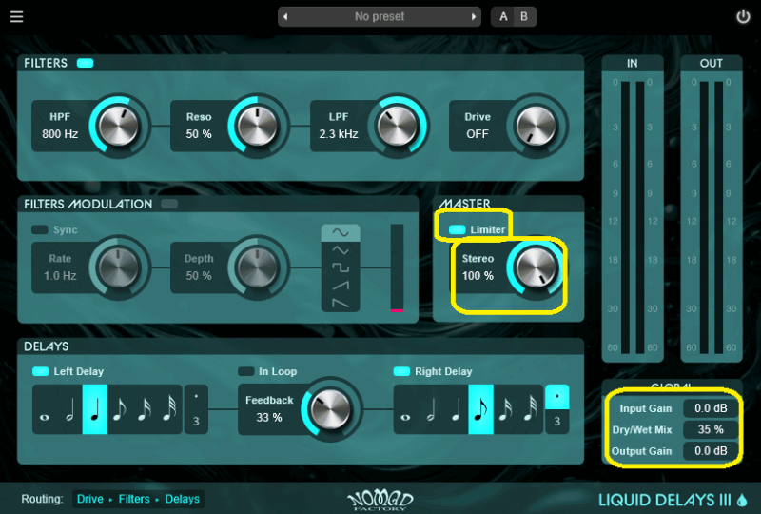Click the OUT level meter
The image size is (761, 514).
(711, 217)
